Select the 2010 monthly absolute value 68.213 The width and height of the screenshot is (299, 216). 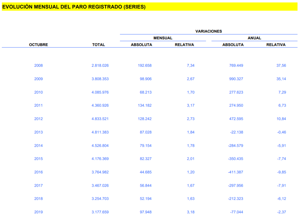pos(146,92)
